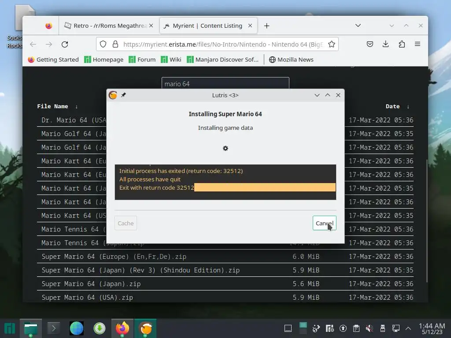Image resolution: width=451 pixels, height=338 pixels.
Task: Close the Myrient Content Listing tab
Action: click(x=250, y=26)
